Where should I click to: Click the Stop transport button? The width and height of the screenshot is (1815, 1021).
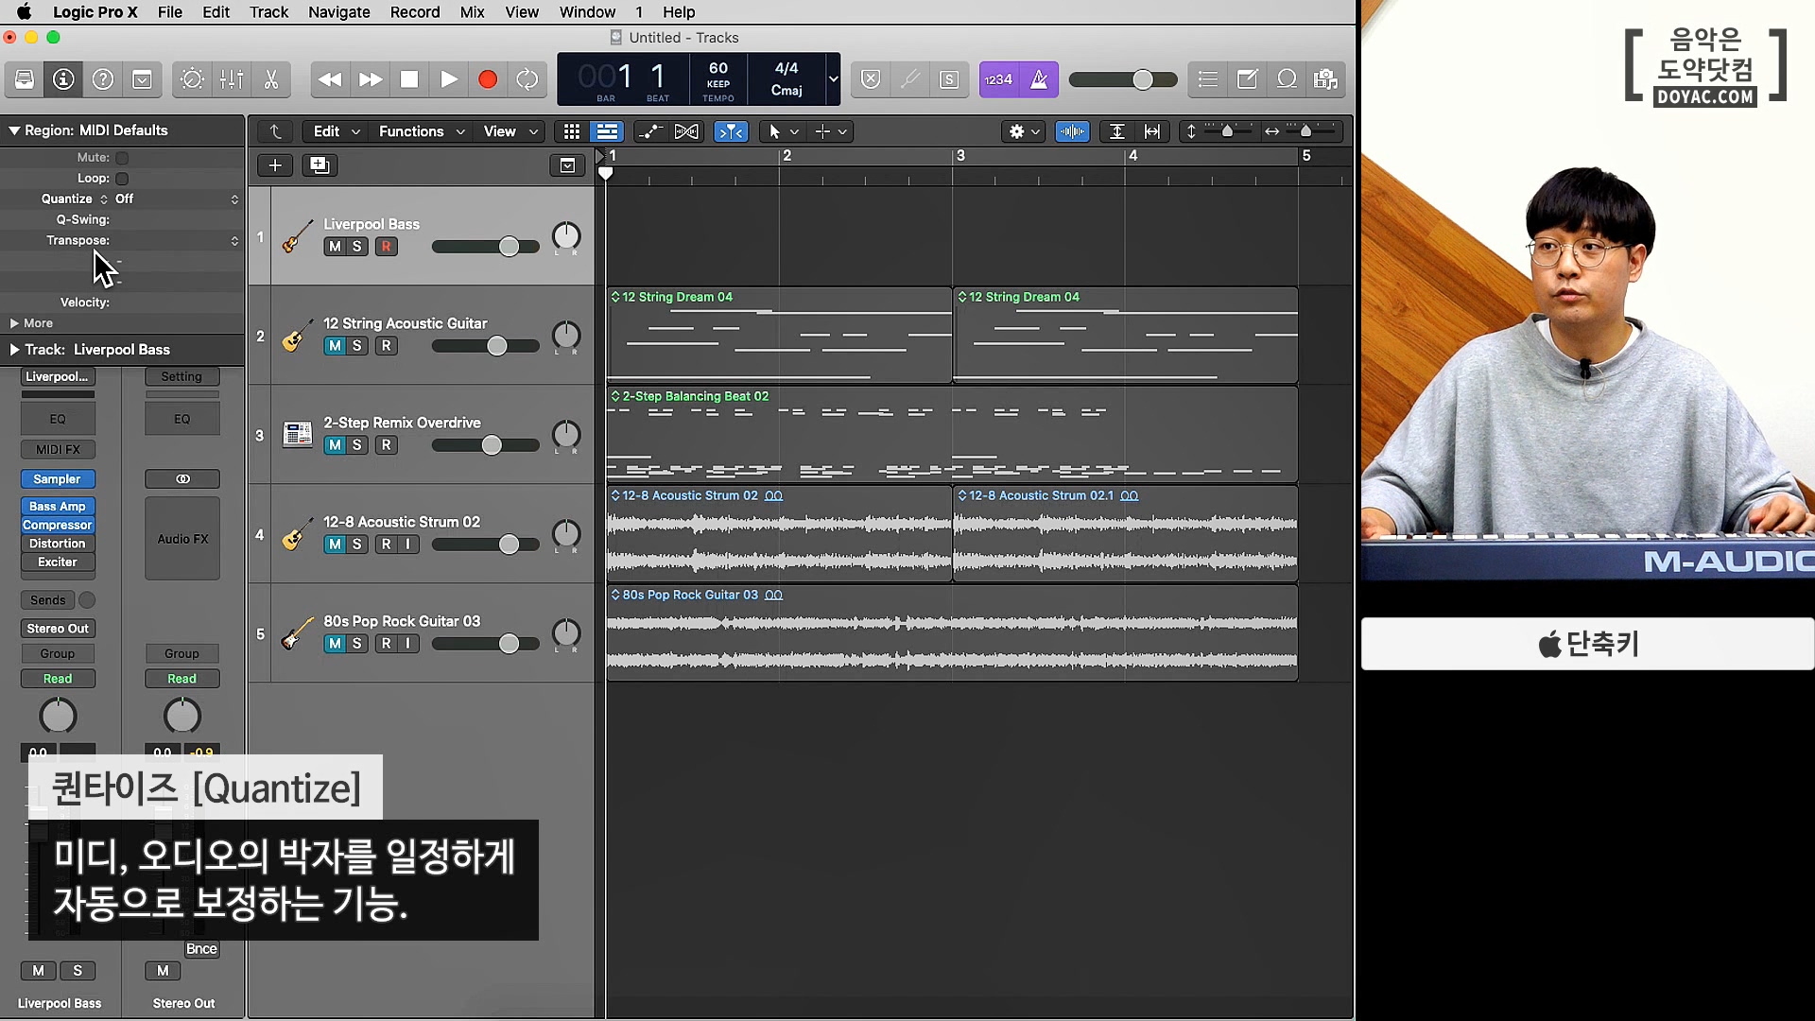(x=409, y=79)
